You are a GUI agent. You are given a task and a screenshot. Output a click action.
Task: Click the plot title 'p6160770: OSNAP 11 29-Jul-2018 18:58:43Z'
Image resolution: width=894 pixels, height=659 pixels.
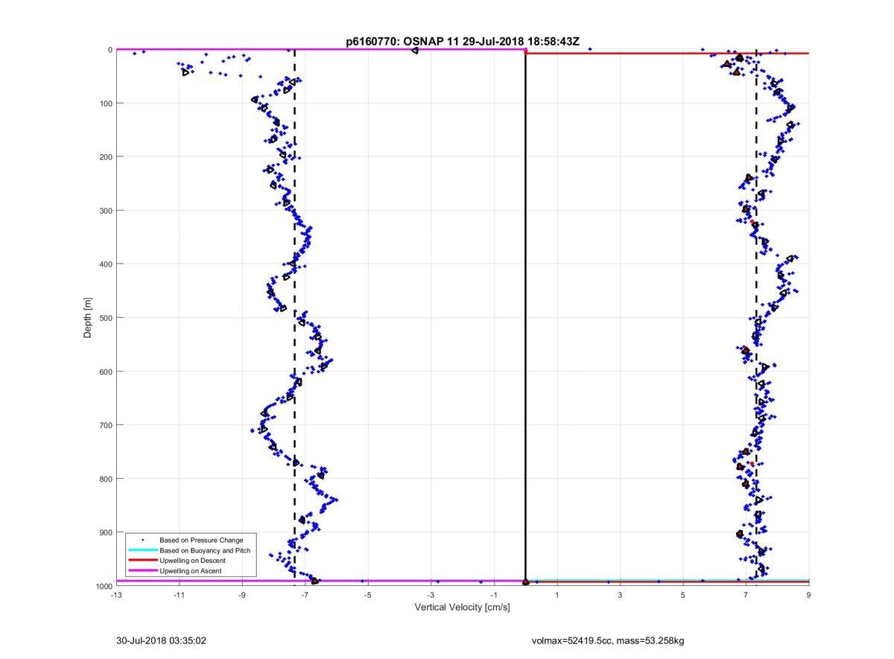click(x=462, y=42)
